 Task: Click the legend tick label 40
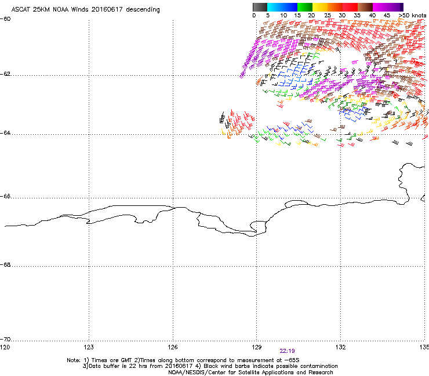(372, 16)
